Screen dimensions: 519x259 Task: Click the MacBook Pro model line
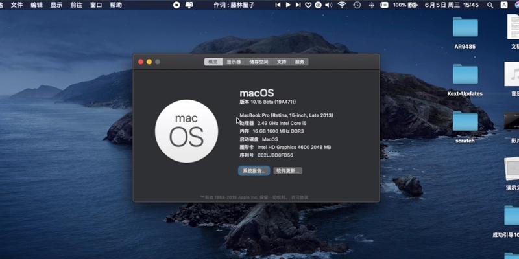coord(286,115)
